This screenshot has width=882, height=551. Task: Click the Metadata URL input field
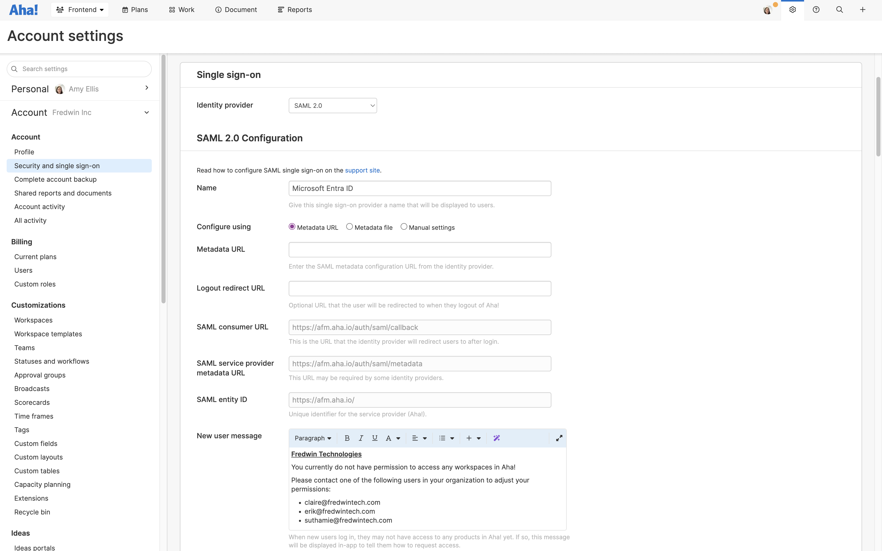[x=419, y=250]
